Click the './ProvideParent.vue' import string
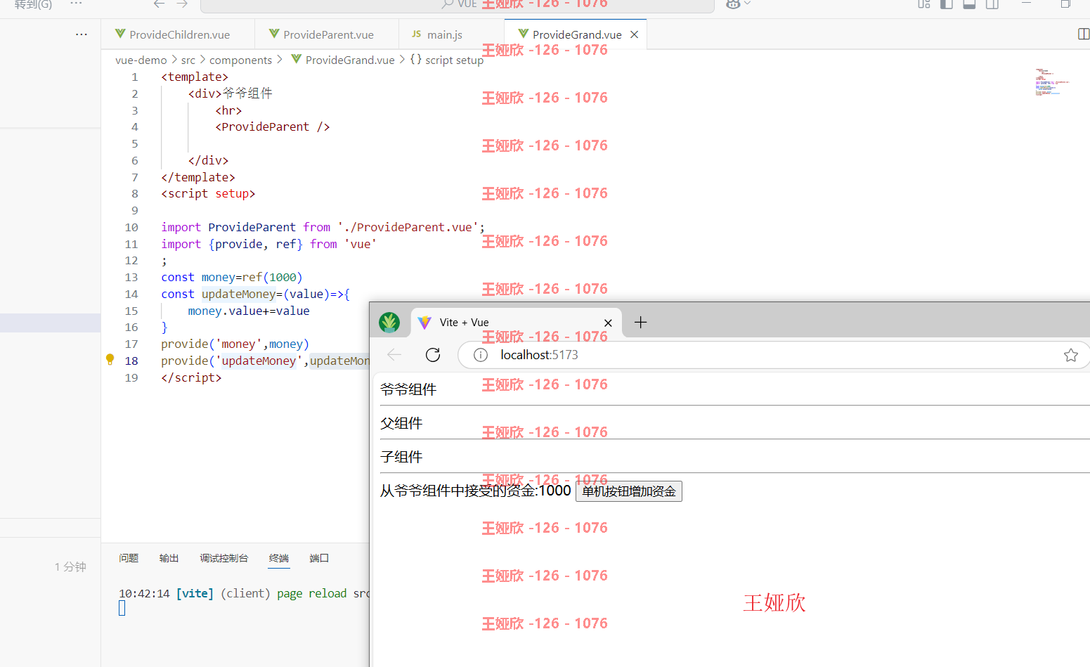The height and width of the screenshot is (667, 1090). click(x=408, y=227)
